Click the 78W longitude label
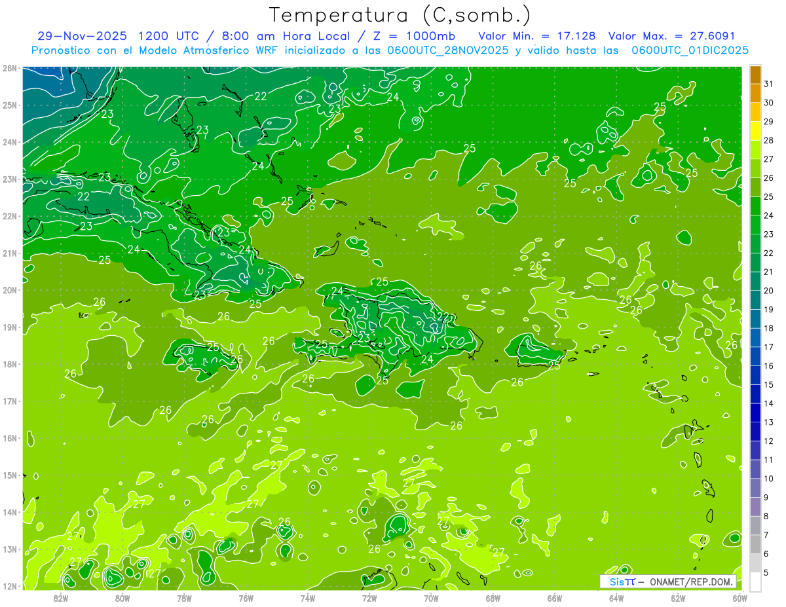 (184, 598)
